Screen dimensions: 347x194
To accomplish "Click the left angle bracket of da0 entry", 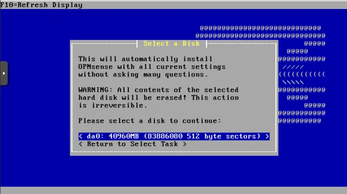I will point(81,136).
